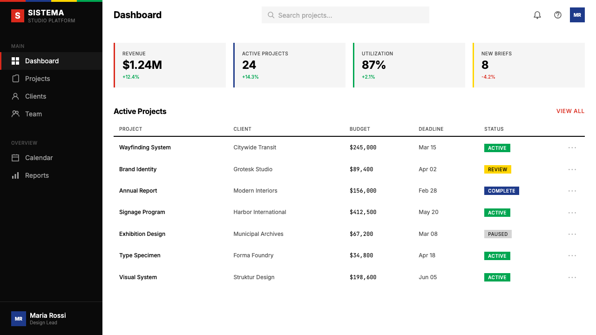The width and height of the screenshot is (596, 335).
Task: Open the Active Projects stat card
Action: (289, 65)
